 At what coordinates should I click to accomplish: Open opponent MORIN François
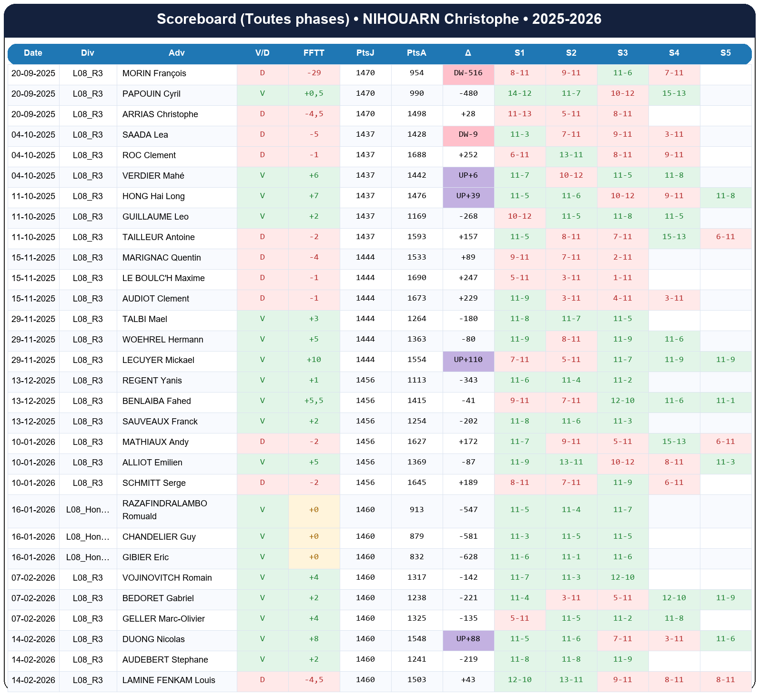tap(154, 73)
